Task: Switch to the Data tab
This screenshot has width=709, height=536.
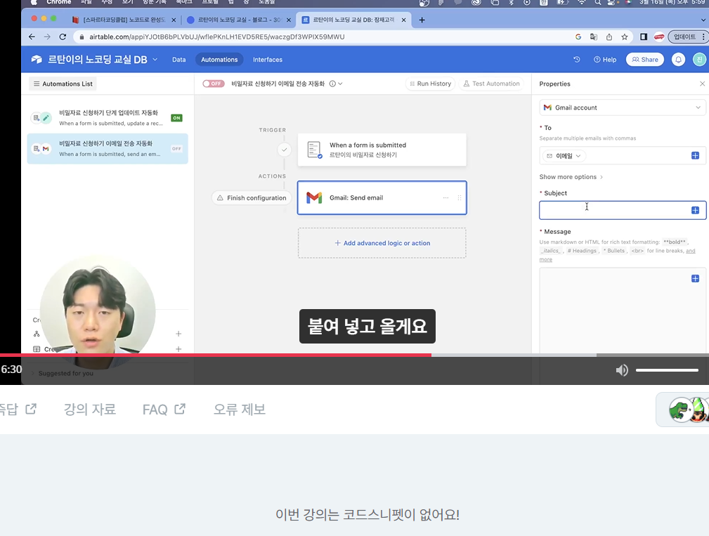Action: (x=178, y=60)
